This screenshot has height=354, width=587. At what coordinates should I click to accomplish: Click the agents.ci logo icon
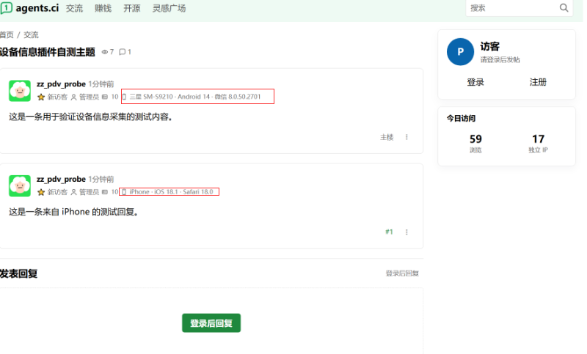[x=7, y=8]
